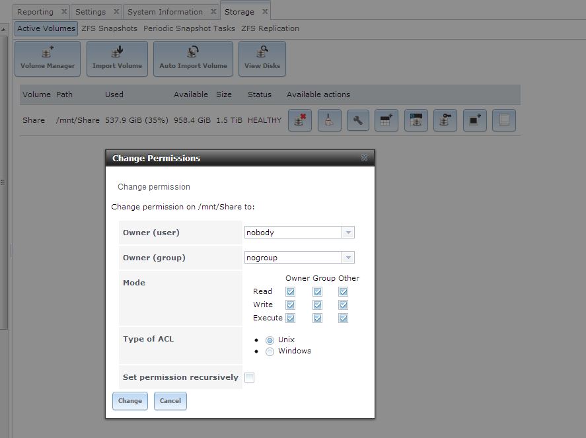Open the Volume Status icon
This screenshot has height=438, width=586.
503,121
